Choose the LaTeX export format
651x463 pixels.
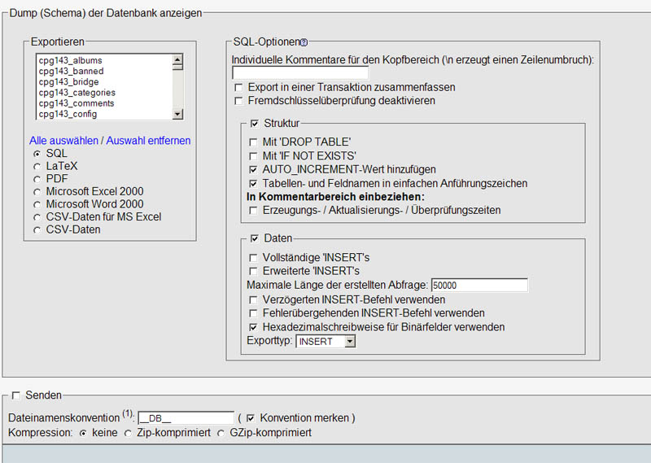click(37, 166)
